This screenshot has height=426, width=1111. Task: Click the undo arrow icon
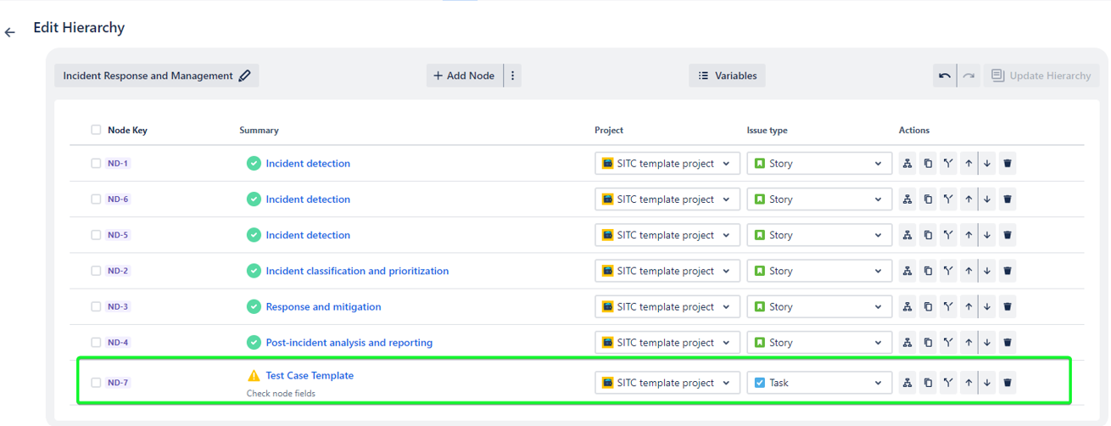[x=944, y=76]
